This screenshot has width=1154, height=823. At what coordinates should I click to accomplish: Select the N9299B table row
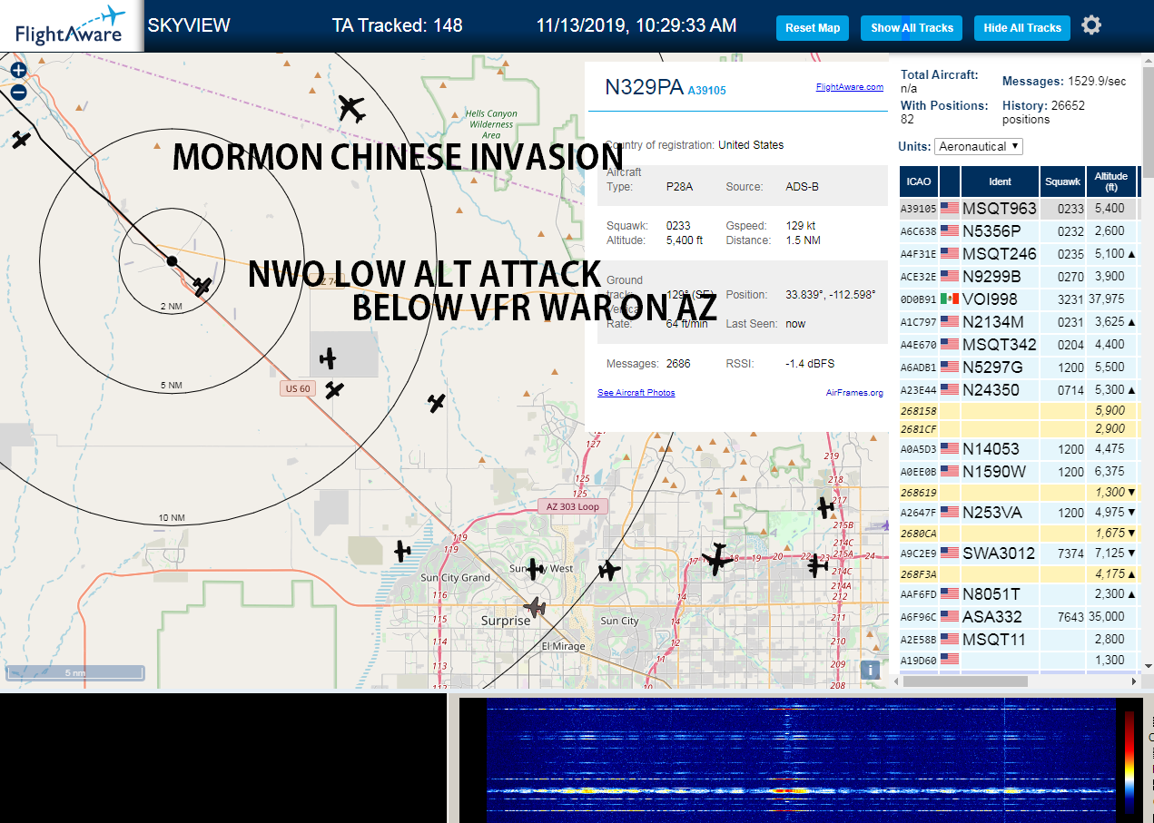tap(1019, 277)
